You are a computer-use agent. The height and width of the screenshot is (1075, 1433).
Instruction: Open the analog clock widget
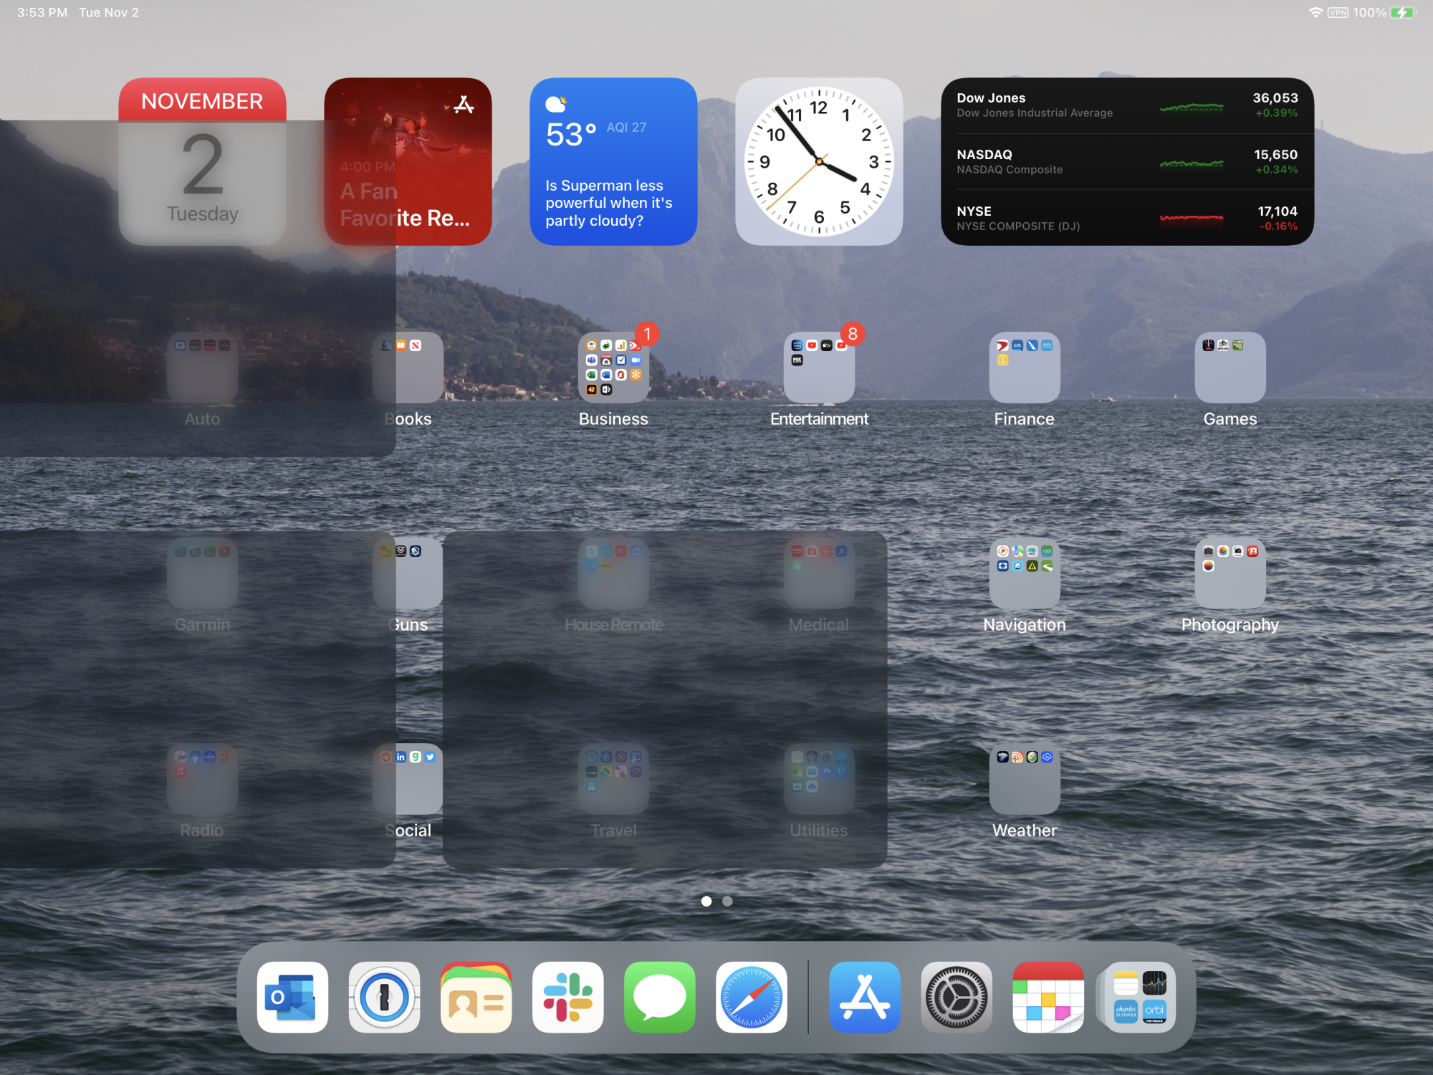[819, 161]
